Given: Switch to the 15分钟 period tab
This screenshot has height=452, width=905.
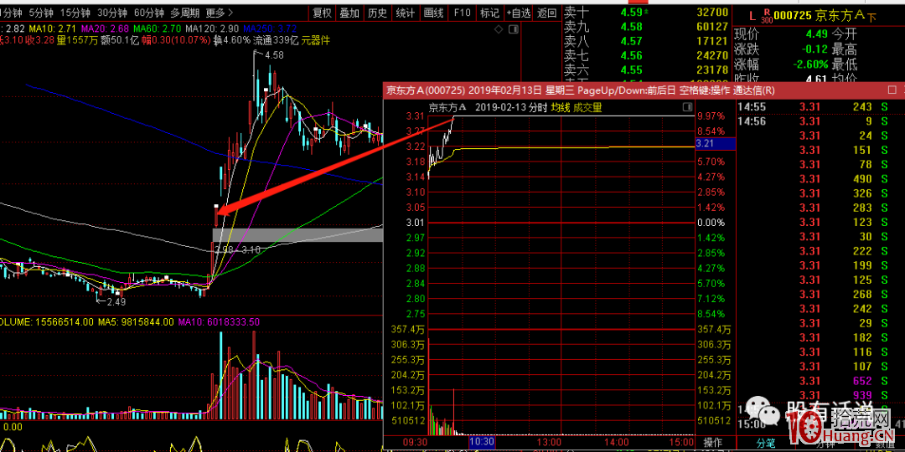Looking at the screenshot, I should point(75,12).
